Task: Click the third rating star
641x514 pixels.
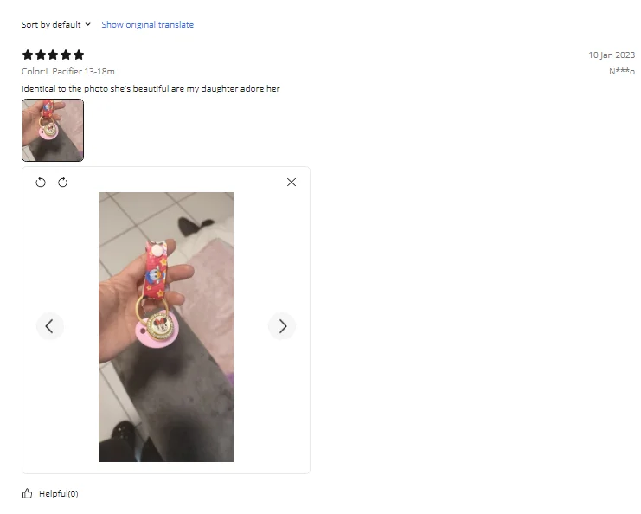Action: tap(53, 55)
